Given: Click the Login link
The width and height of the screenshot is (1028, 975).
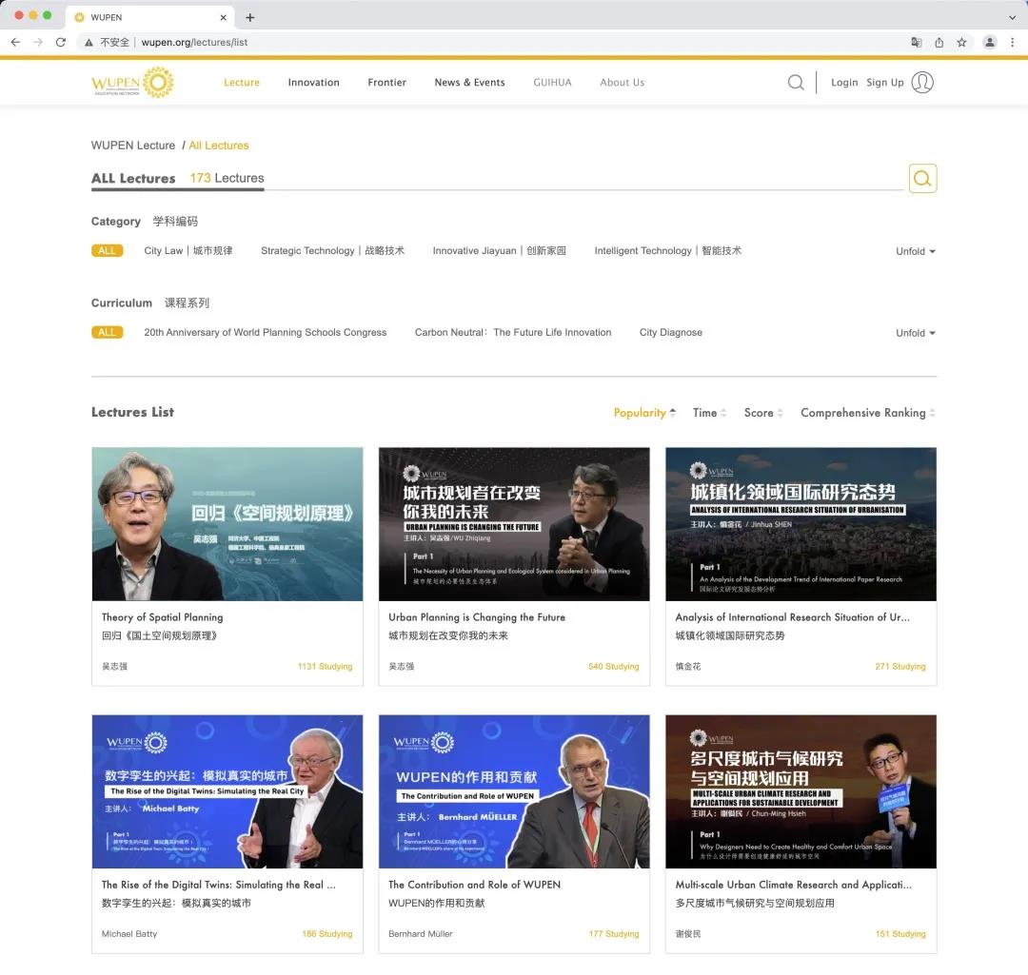Looking at the screenshot, I should click(x=843, y=83).
